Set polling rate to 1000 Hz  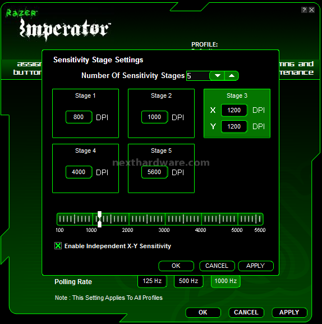pos(226,281)
